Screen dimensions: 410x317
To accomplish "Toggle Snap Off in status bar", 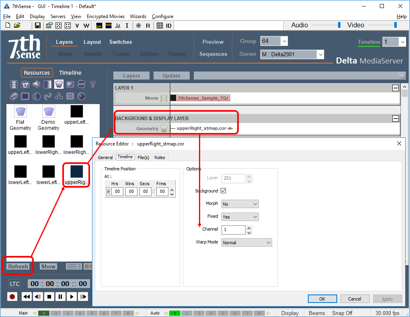I will [342, 313].
